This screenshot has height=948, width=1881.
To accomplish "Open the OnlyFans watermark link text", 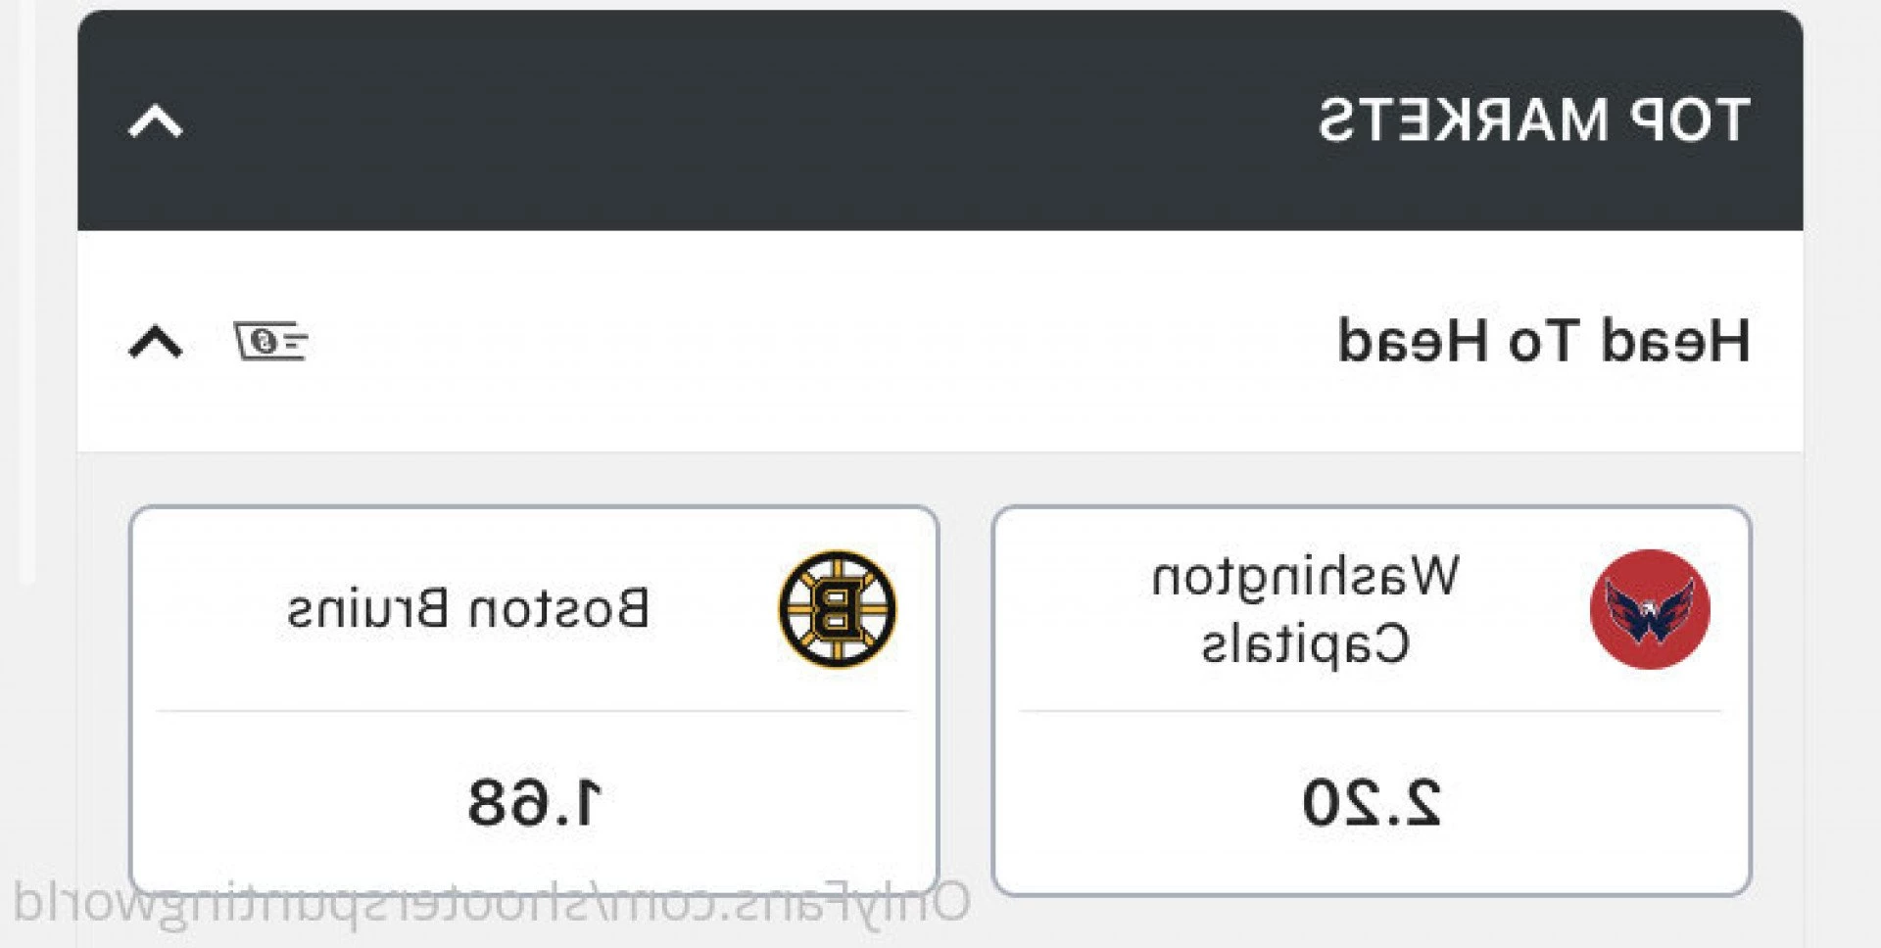I will tap(492, 903).
